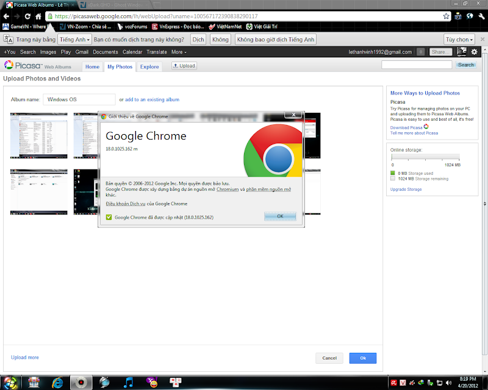
Task: Open the Tùy chọn options dropdown
Action: pos(459,40)
